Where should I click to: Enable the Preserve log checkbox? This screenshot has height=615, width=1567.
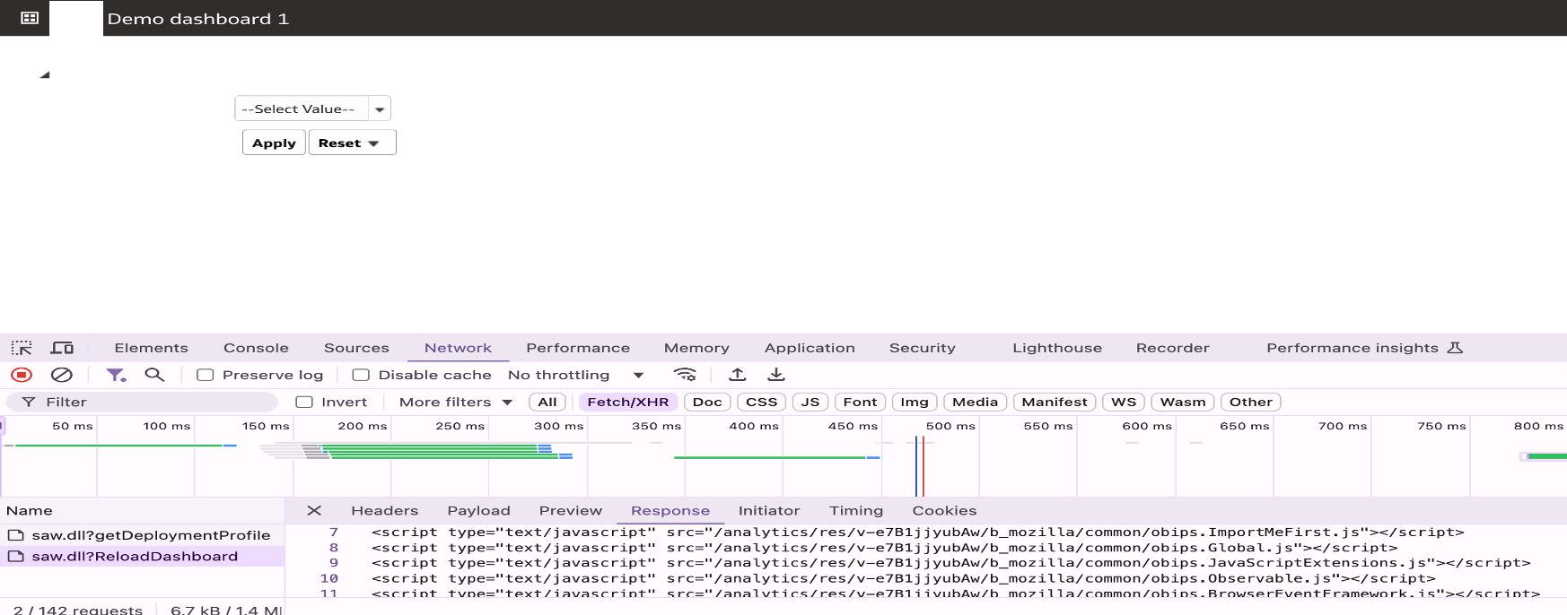point(206,375)
